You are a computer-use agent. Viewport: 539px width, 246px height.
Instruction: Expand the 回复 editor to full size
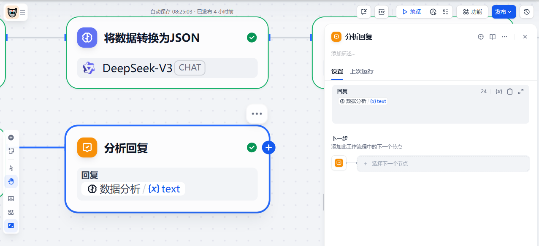pyautogui.click(x=521, y=92)
